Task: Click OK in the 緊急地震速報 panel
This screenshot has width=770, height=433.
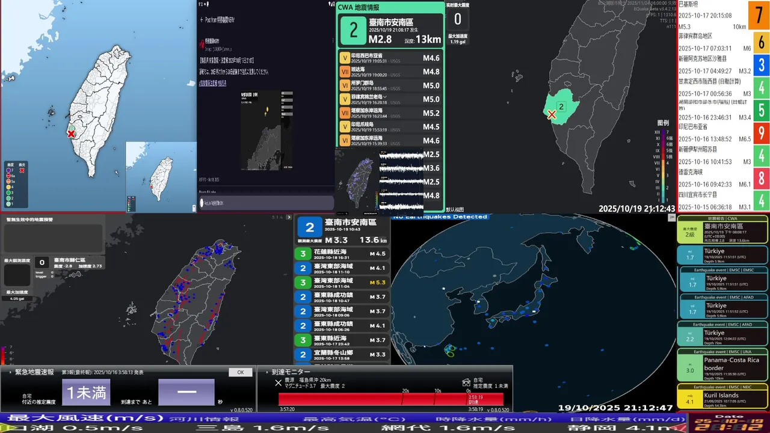Action: coord(241,372)
